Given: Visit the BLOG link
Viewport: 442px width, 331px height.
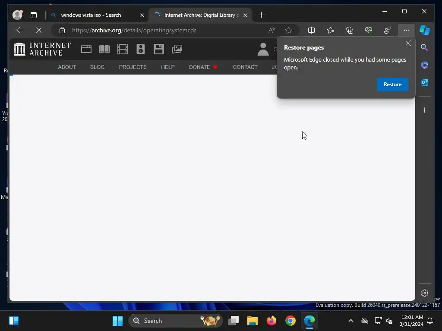Looking at the screenshot, I should (97, 67).
